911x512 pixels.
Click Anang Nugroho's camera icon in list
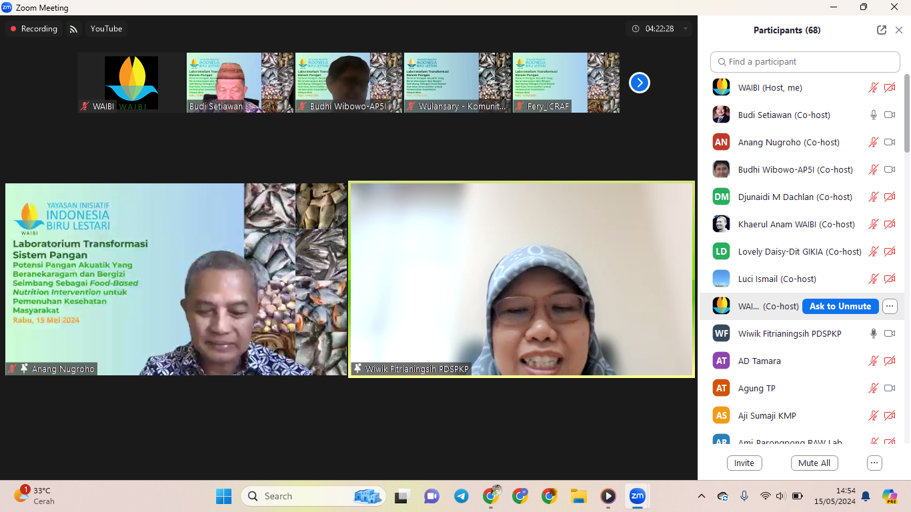[889, 142]
